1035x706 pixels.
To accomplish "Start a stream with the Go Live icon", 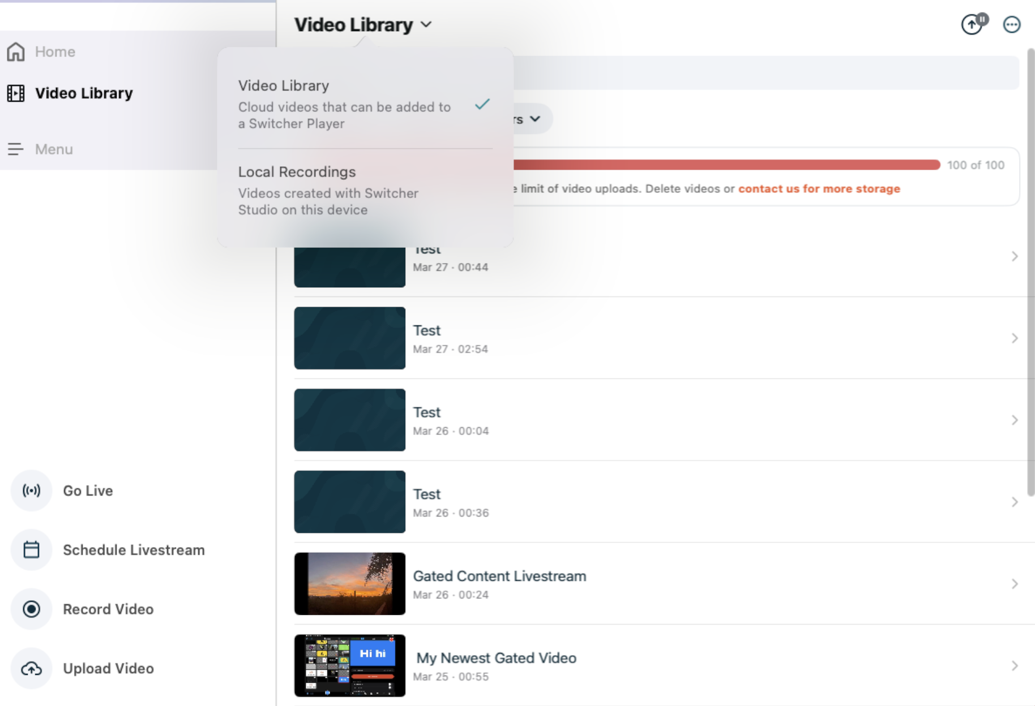I will point(31,490).
